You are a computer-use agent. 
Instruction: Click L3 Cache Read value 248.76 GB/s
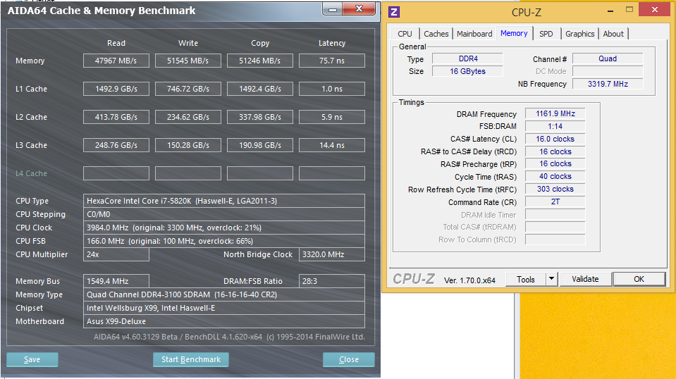point(116,145)
